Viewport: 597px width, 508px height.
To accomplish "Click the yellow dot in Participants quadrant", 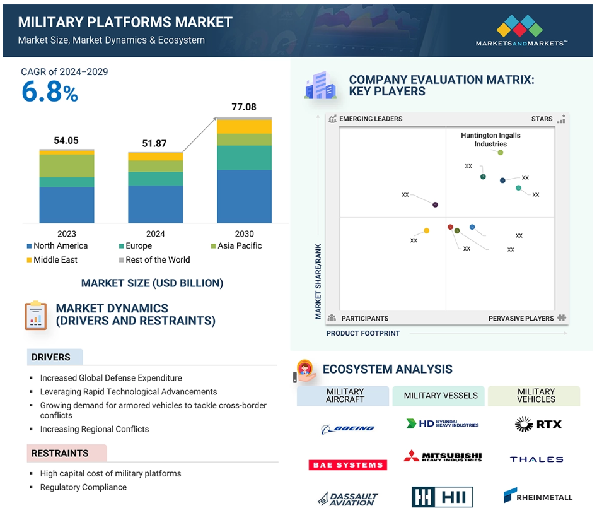I will (x=426, y=230).
